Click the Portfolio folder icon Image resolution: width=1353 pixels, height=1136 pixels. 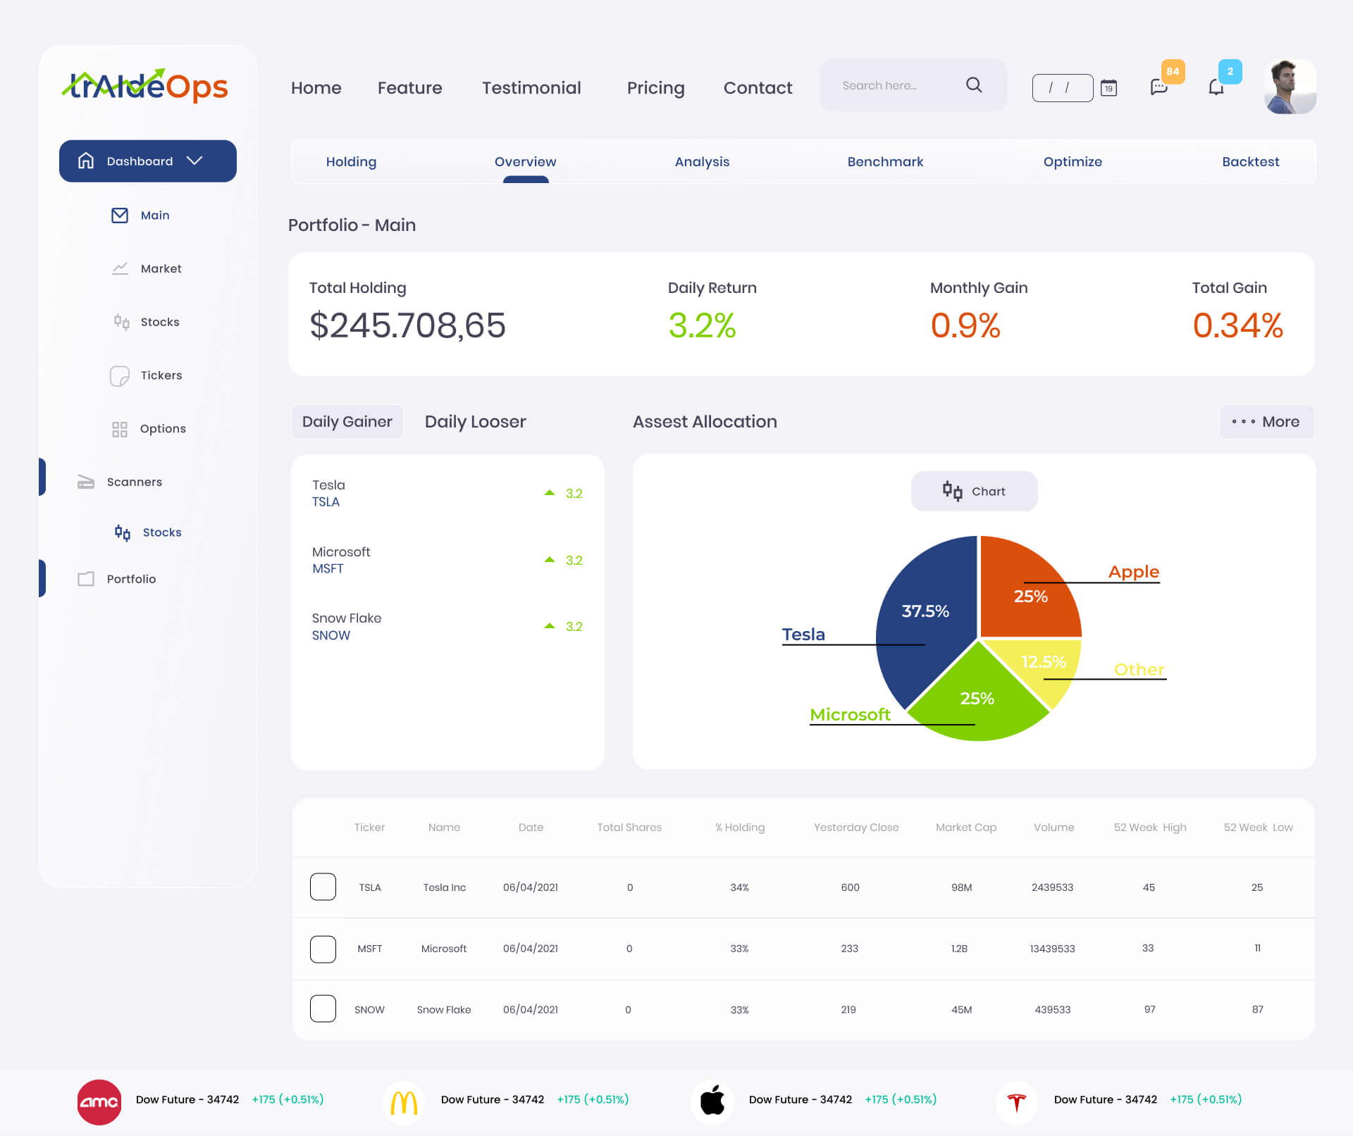point(86,579)
